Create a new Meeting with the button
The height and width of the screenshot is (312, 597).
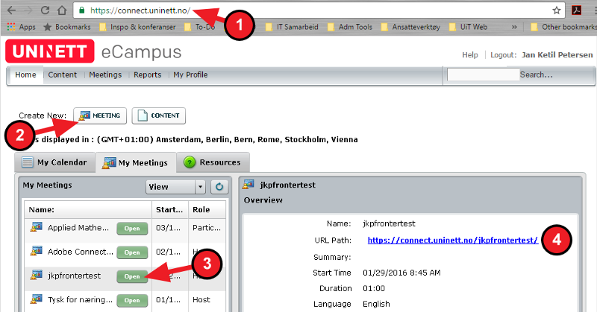(100, 115)
